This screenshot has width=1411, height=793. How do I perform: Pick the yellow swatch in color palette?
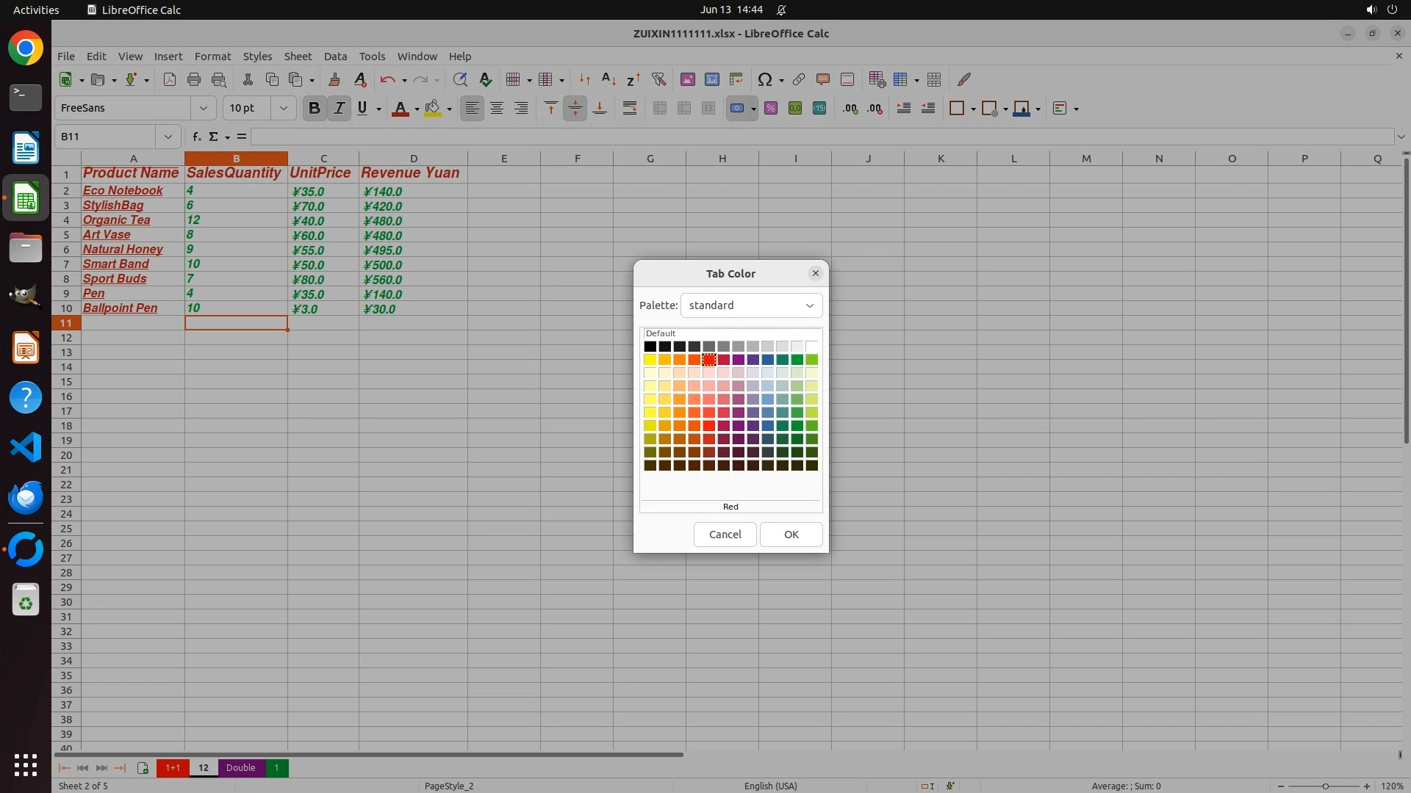tap(650, 360)
